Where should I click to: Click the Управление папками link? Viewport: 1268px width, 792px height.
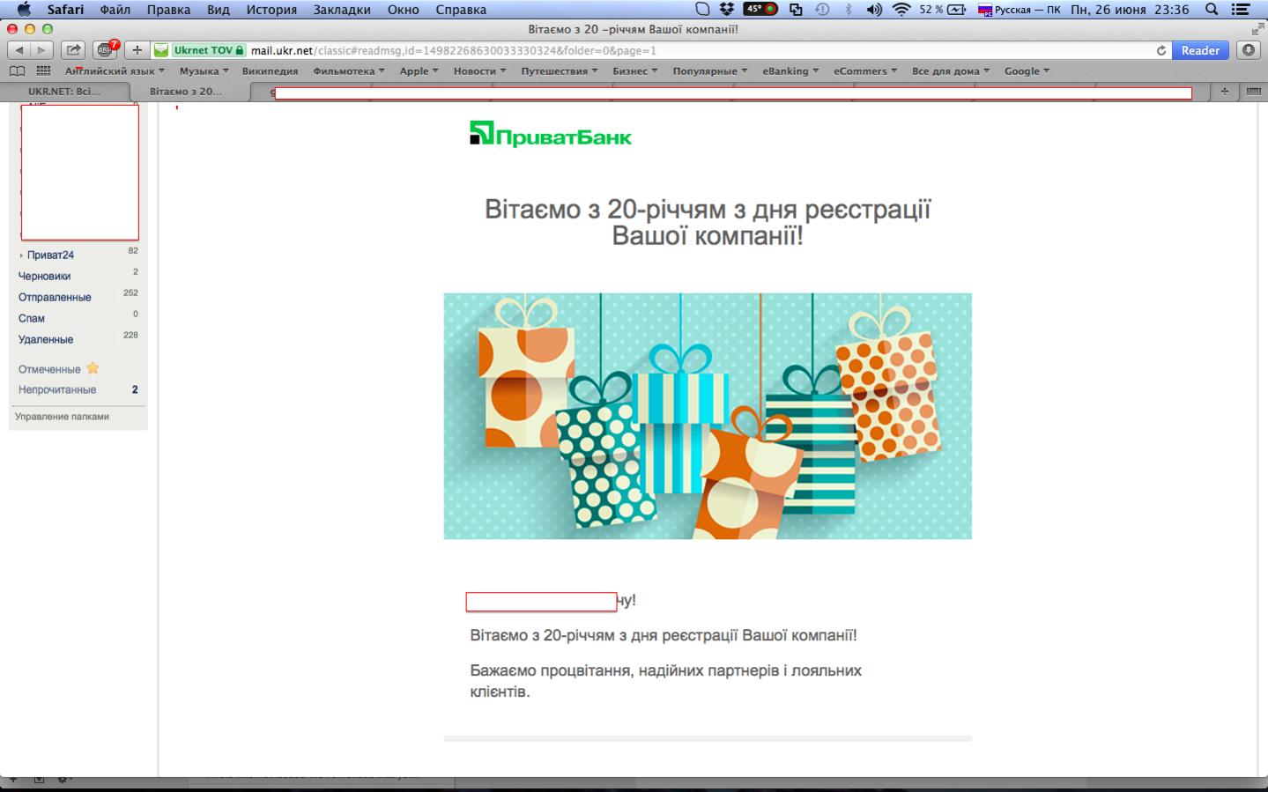coord(62,417)
